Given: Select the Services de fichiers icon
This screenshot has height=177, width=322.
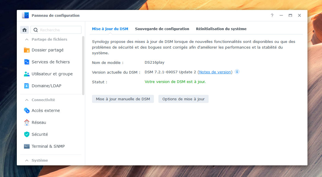Looking at the screenshot, I should click(27, 62).
